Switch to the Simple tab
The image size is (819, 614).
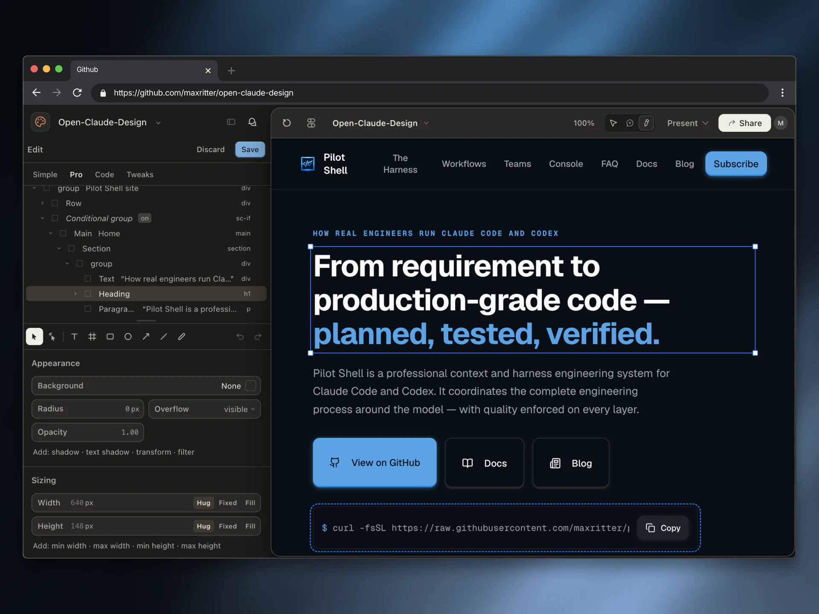point(45,174)
